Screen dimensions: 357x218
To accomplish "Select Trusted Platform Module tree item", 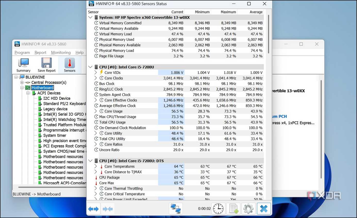I will (x=65, y=125).
